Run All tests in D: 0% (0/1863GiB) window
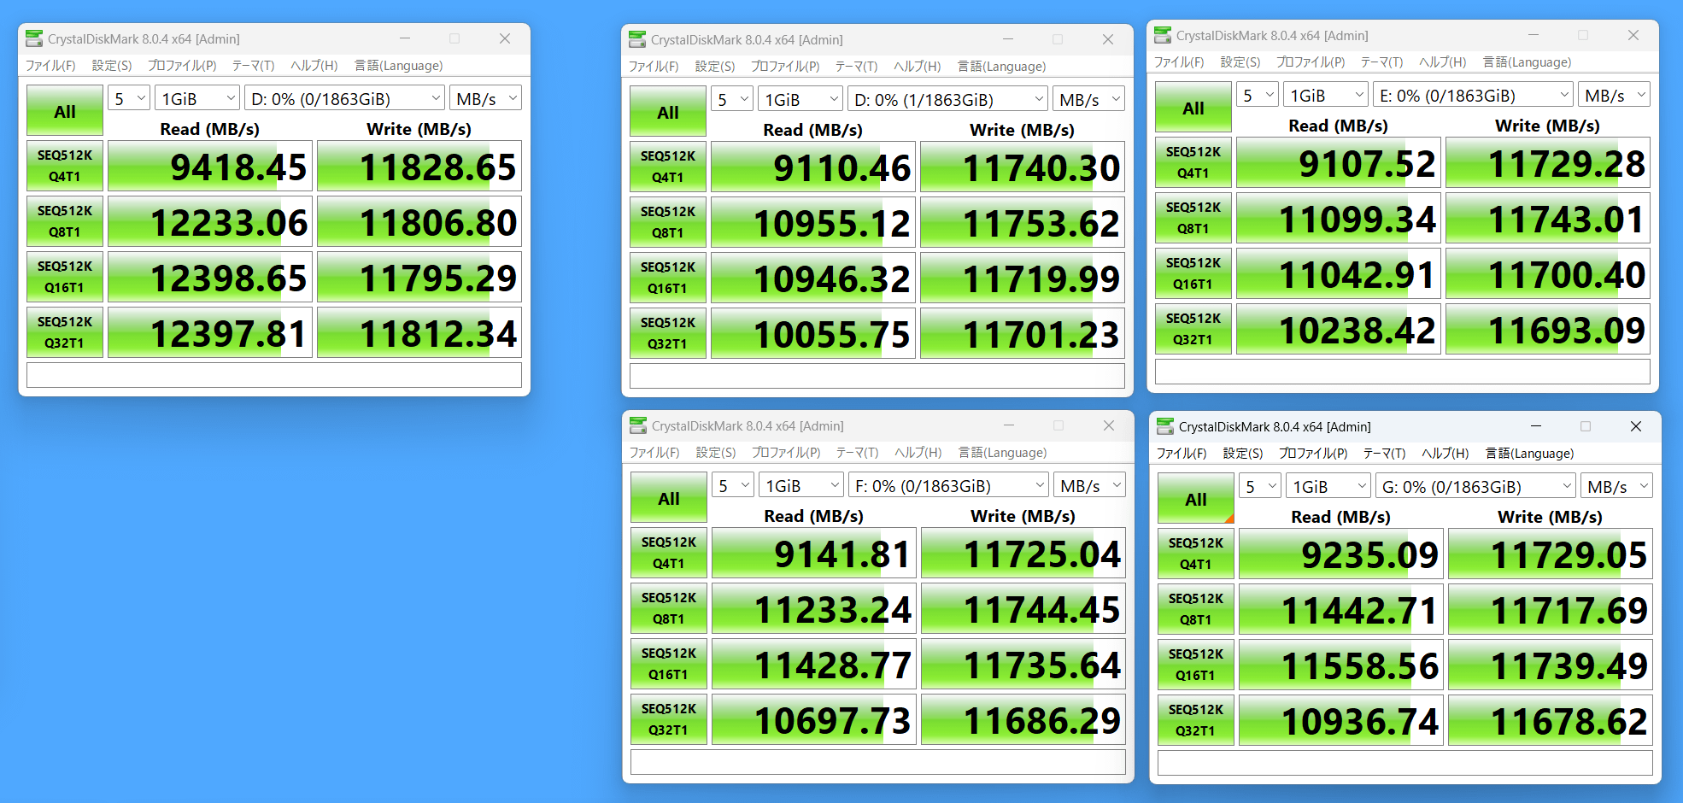The image size is (1683, 803). coord(65,111)
